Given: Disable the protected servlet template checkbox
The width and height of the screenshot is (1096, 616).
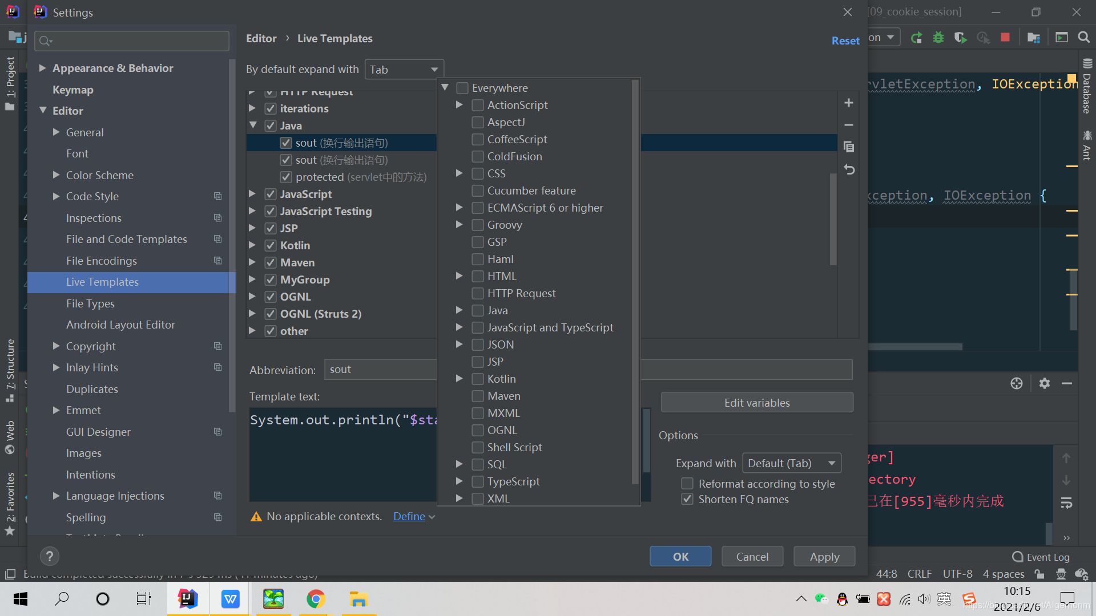Looking at the screenshot, I should pyautogui.click(x=286, y=177).
